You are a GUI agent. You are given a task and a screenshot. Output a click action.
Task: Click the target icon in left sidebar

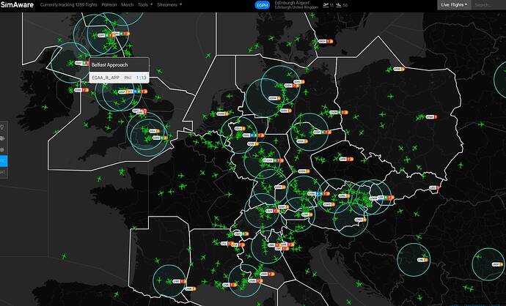3,149
